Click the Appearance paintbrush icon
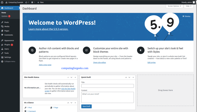 pyautogui.click(x=2, y=40)
